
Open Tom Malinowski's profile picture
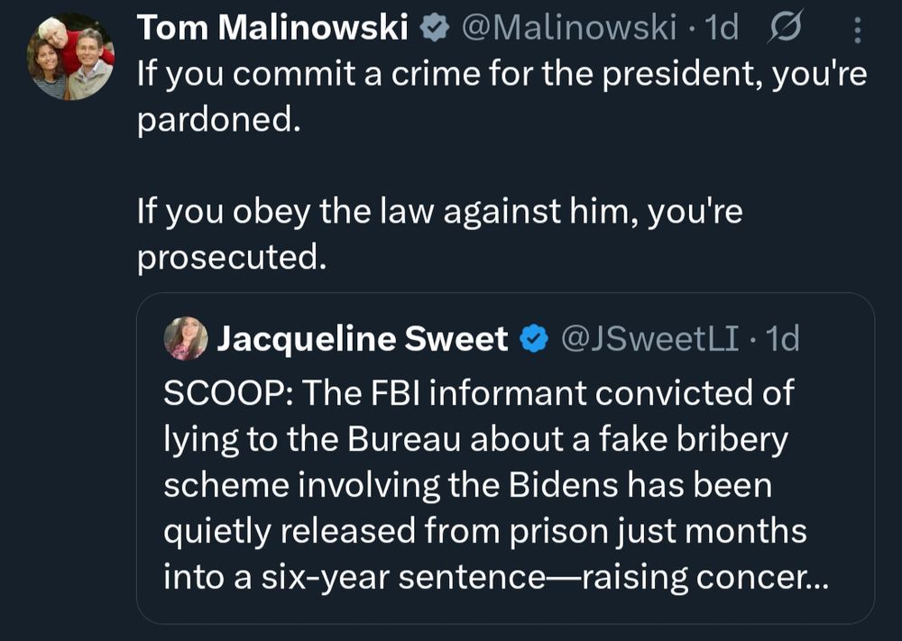pos(71,57)
